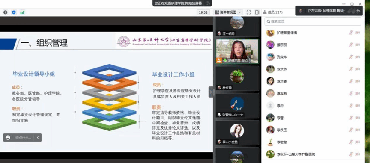Viewport: 370px width, 163px height.
Task: Open the meeting info circle icon
Action: tap(5, 12)
